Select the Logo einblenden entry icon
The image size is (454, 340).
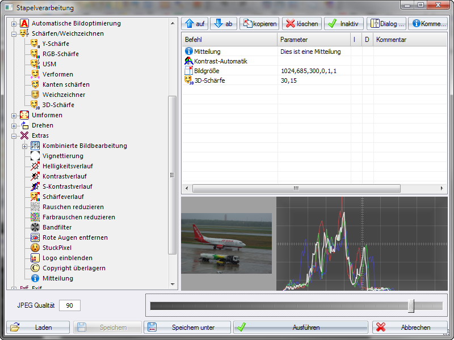34,258
